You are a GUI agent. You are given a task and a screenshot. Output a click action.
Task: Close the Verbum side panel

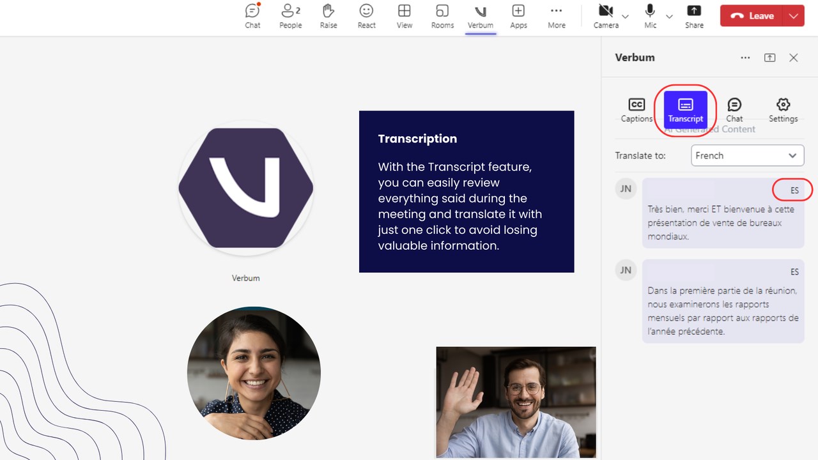click(794, 57)
